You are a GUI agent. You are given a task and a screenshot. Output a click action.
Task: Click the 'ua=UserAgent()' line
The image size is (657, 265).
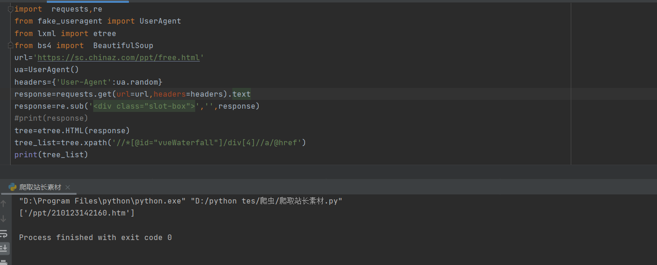pos(47,70)
